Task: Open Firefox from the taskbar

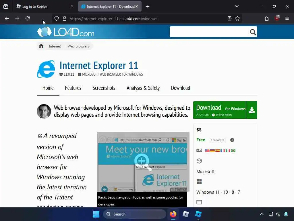Action: coord(173,214)
